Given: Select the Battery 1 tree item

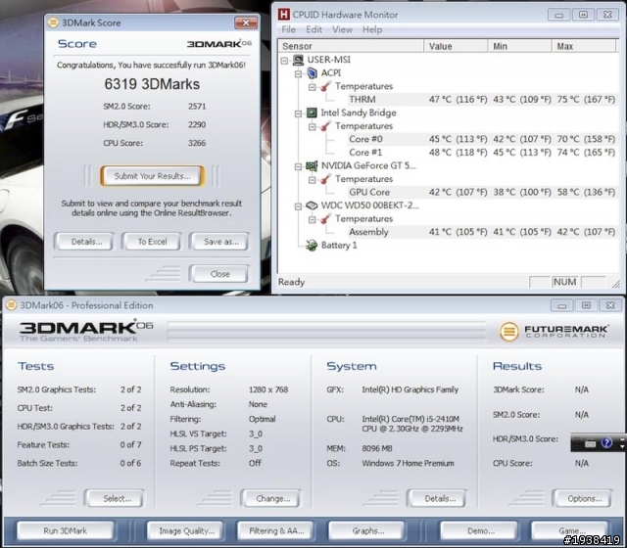Looking at the screenshot, I should click(x=339, y=246).
